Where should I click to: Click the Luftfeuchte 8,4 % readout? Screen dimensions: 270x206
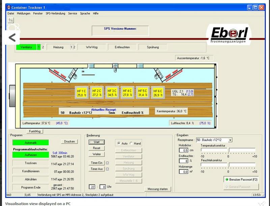pos(191,123)
